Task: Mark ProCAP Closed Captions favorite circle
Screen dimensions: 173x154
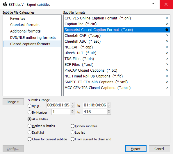Action: [x=167, y=70]
